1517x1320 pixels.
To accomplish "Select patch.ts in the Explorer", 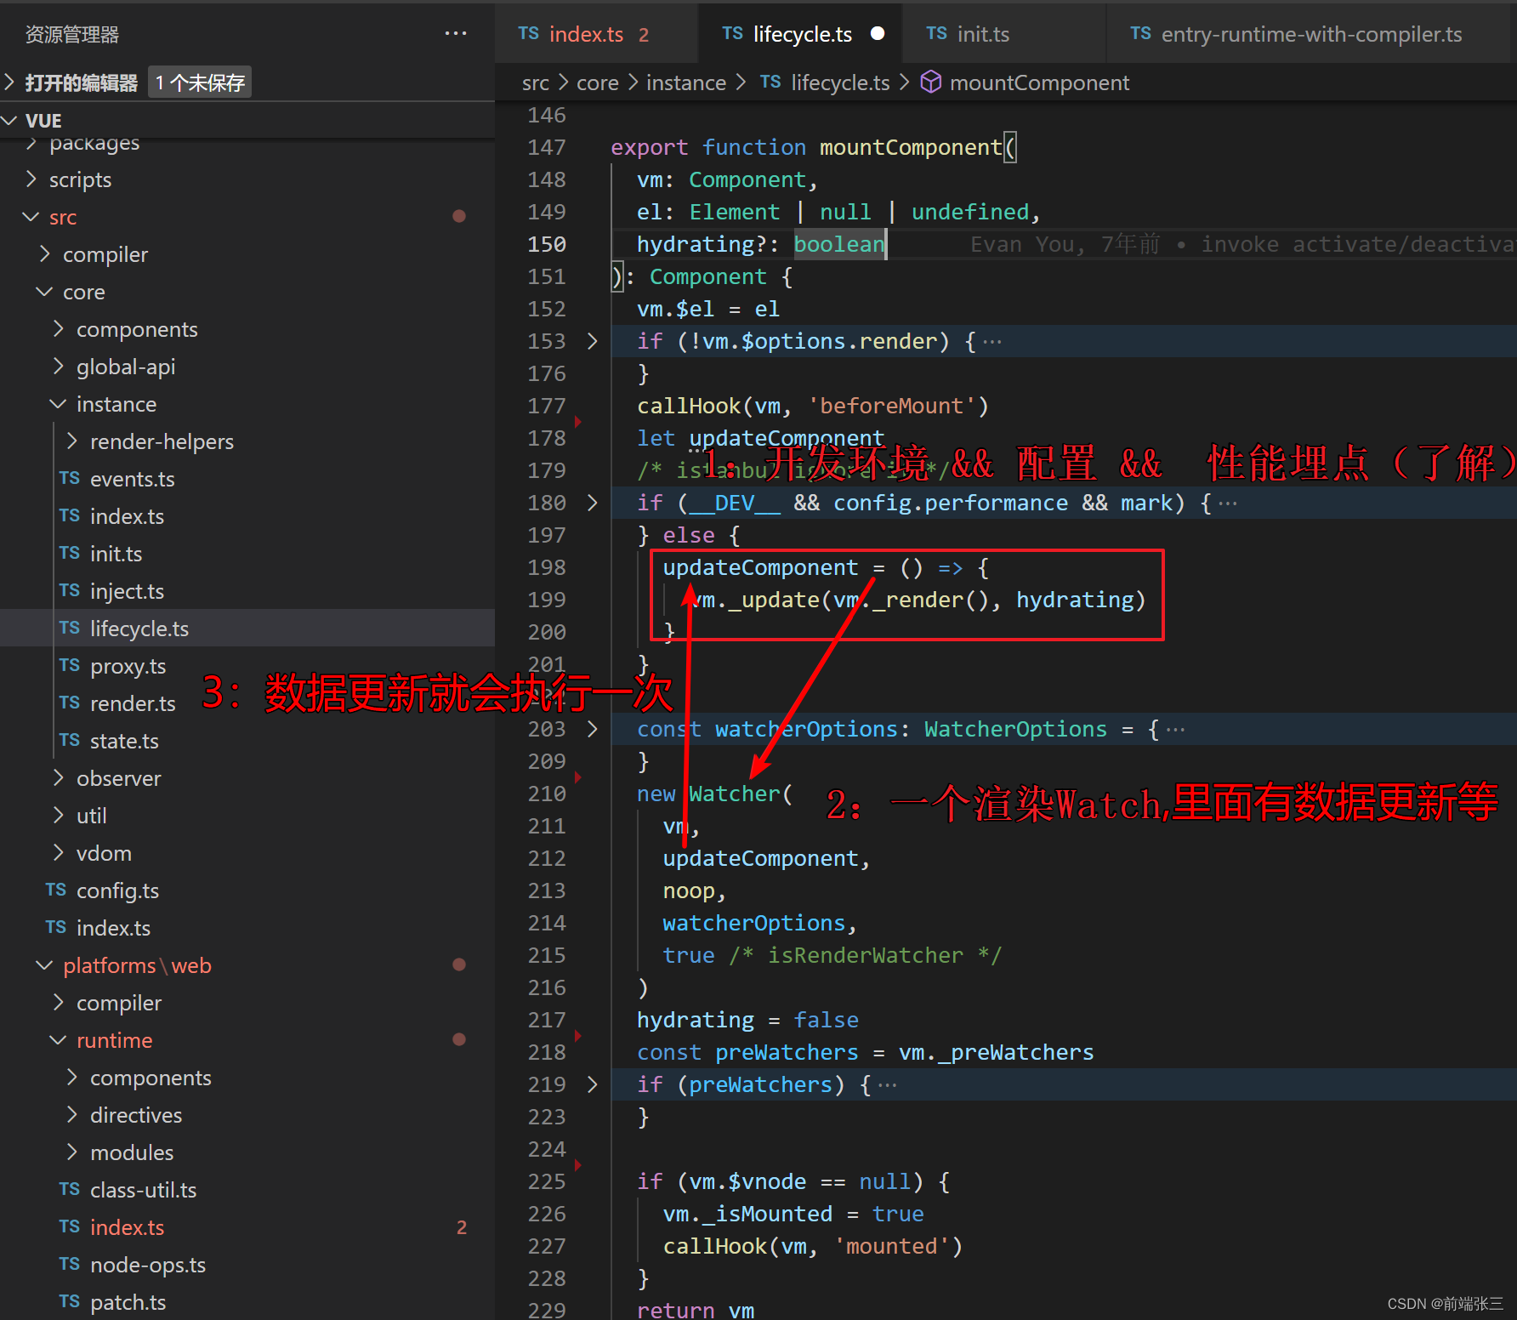I will (x=128, y=1302).
